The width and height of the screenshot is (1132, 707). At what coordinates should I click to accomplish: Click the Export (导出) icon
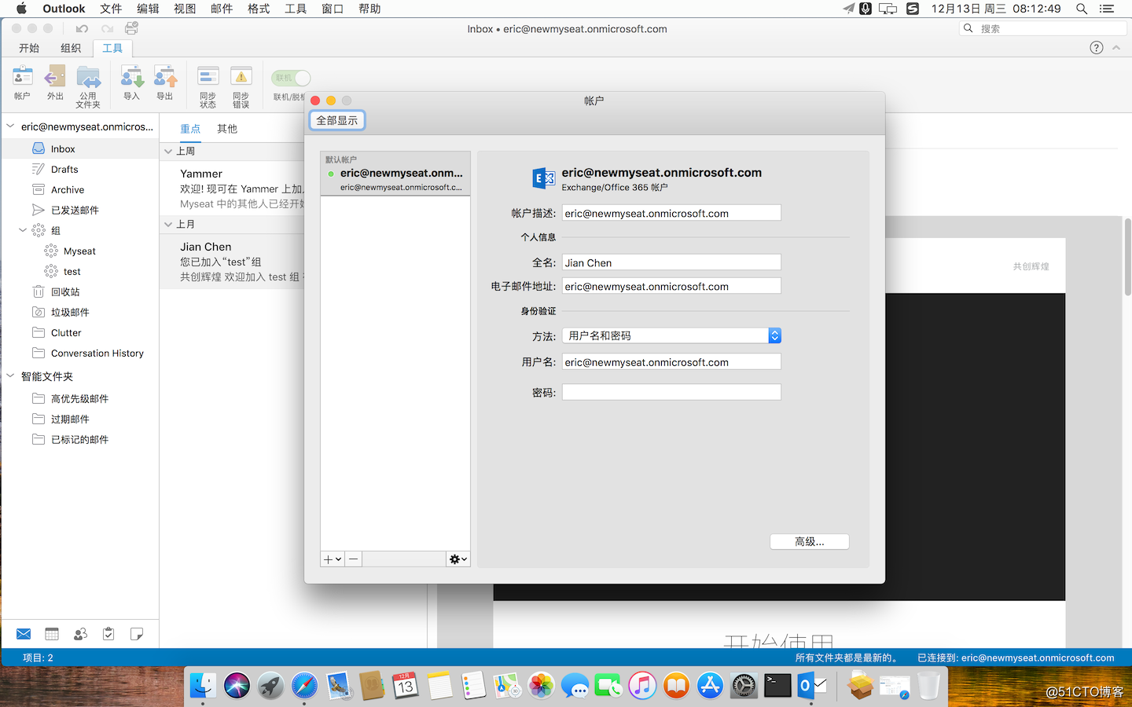[165, 83]
